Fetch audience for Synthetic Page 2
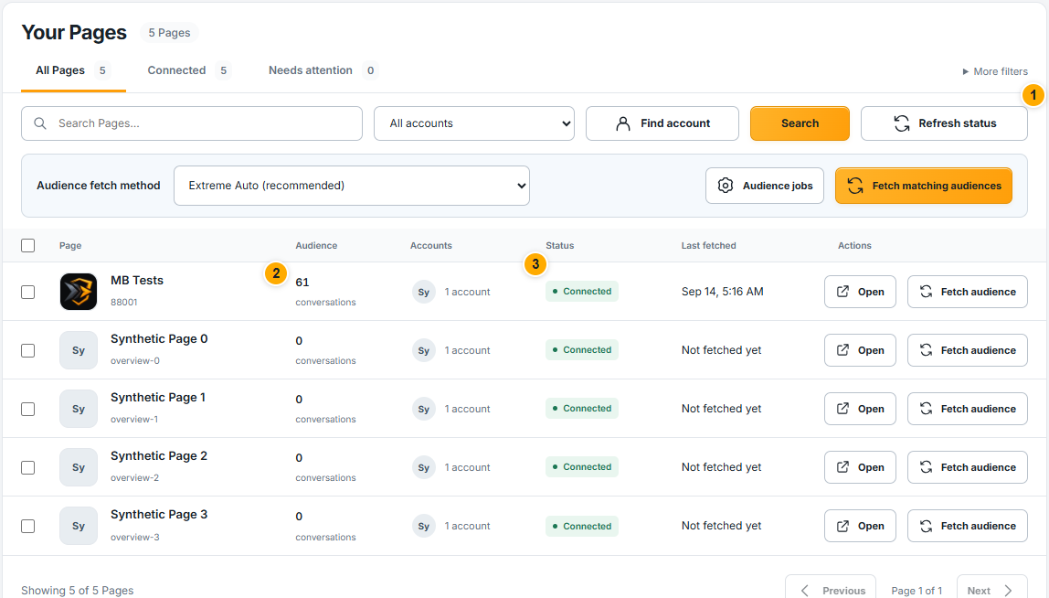Screen dimensions: 1049x598 click(x=968, y=467)
